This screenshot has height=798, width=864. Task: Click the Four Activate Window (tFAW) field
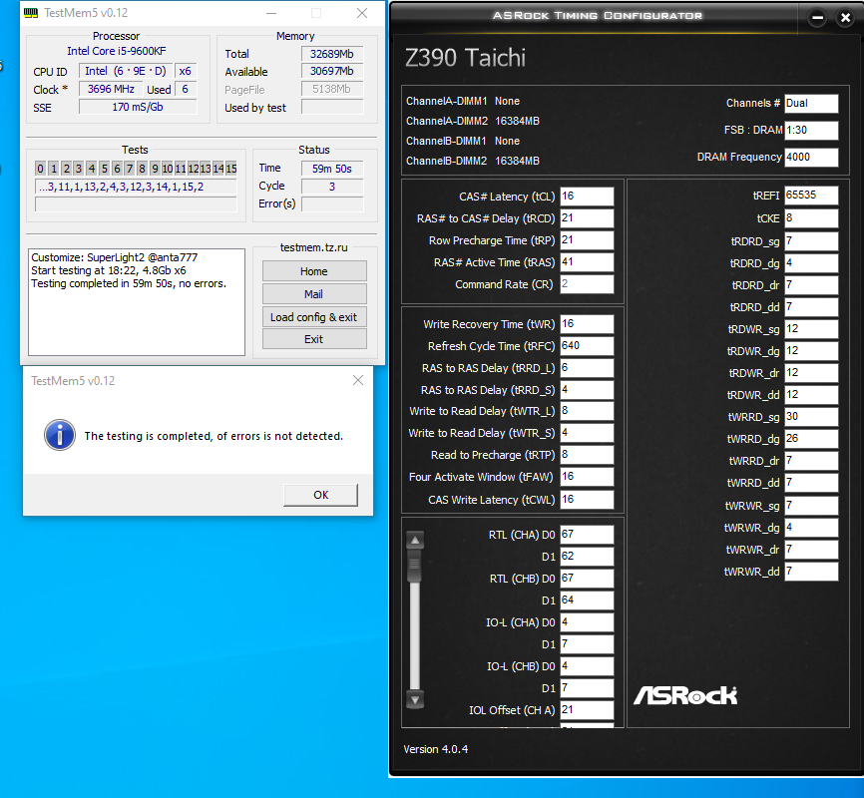click(587, 477)
